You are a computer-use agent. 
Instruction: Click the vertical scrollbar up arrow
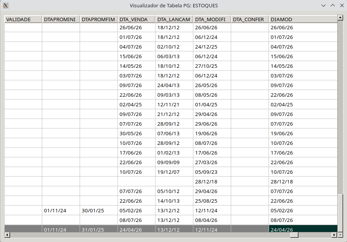[x=340, y=18]
